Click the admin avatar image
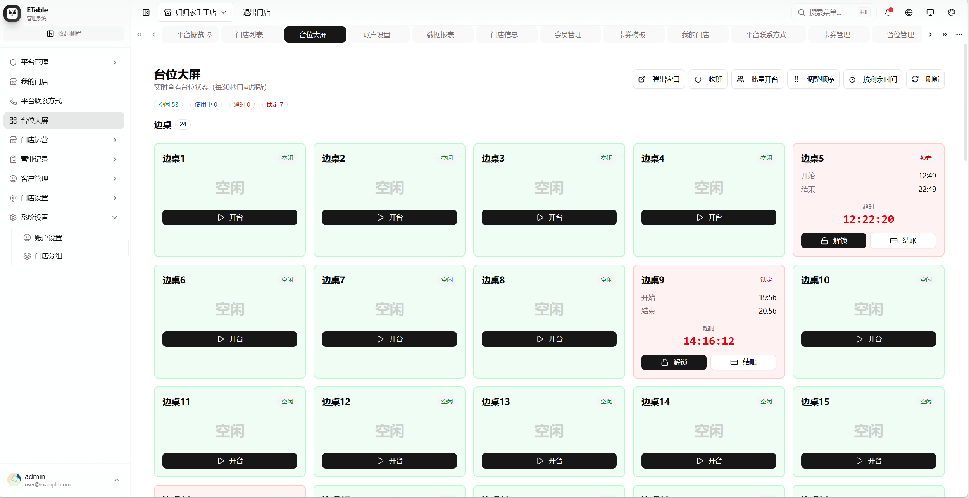The width and height of the screenshot is (969, 498). click(x=14, y=480)
